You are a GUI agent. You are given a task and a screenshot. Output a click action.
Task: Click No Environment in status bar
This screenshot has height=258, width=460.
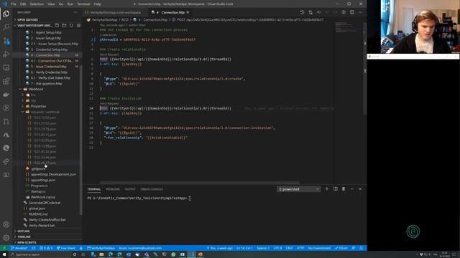(319, 248)
